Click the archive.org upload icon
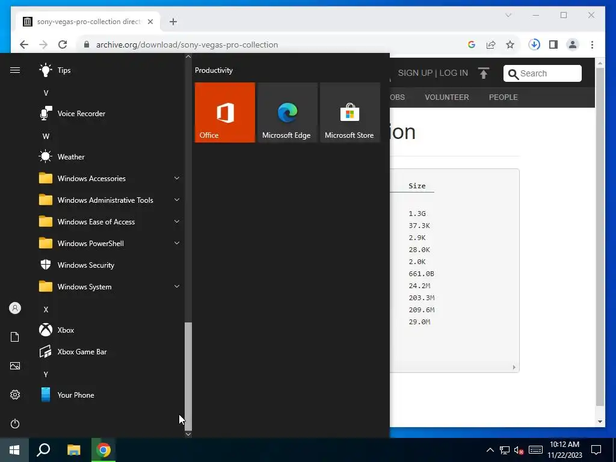 point(484,73)
